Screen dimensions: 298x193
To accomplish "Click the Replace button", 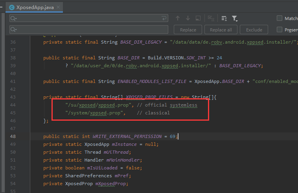I will pyautogui.click(x=188, y=29).
